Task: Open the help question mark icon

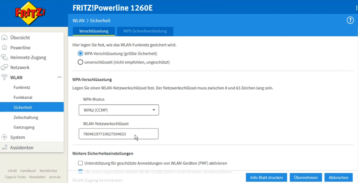Action: 350,21
